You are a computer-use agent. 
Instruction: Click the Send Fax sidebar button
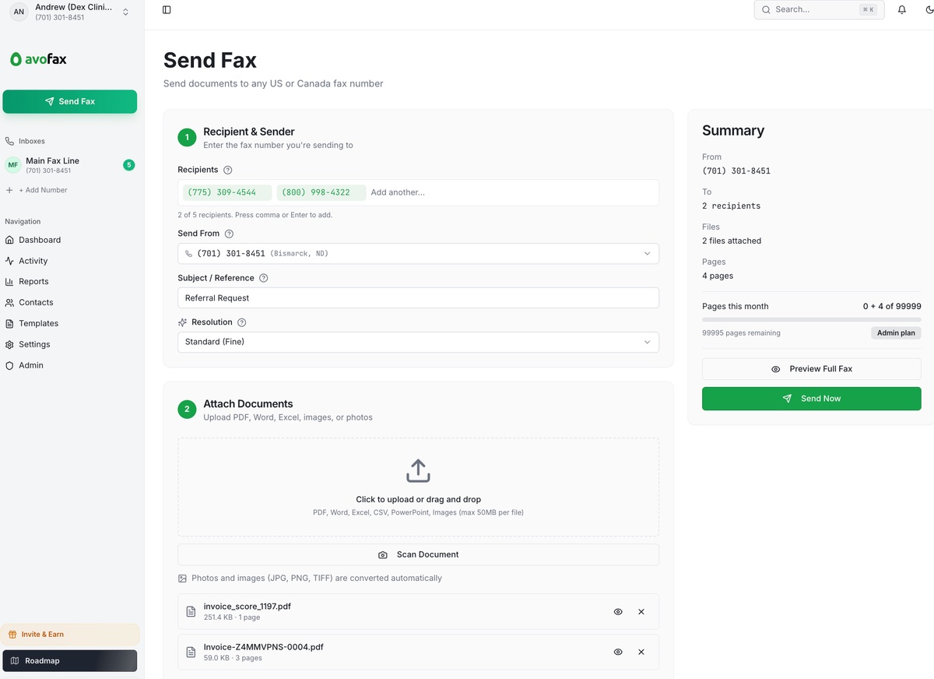click(x=70, y=101)
